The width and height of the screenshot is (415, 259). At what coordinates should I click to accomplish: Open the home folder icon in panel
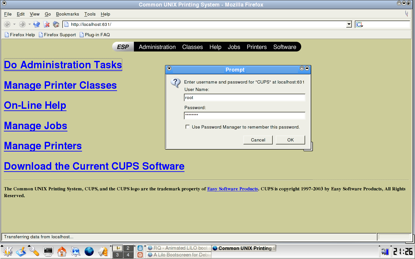tap(62, 251)
